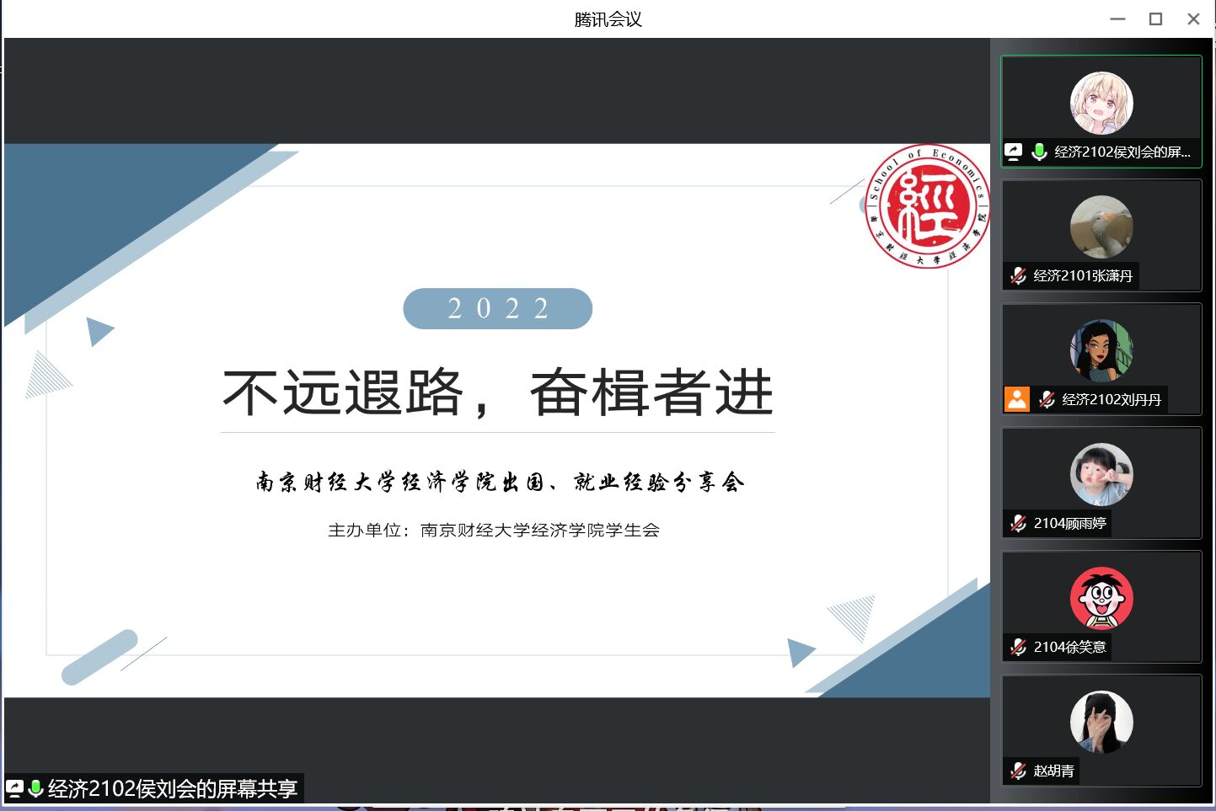The width and height of the screenshot is (1216, 811).
Task: Select the anime girl avatar of 侯刘会
Action: pyautogui.click(x=1101, y=103)
